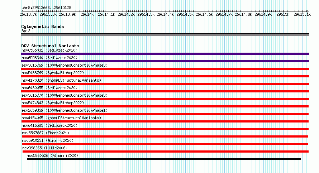Screen dimensions: 319x173
Task: Click the gray 8p12 cytogenetic band bar
Action: [165, 35]
